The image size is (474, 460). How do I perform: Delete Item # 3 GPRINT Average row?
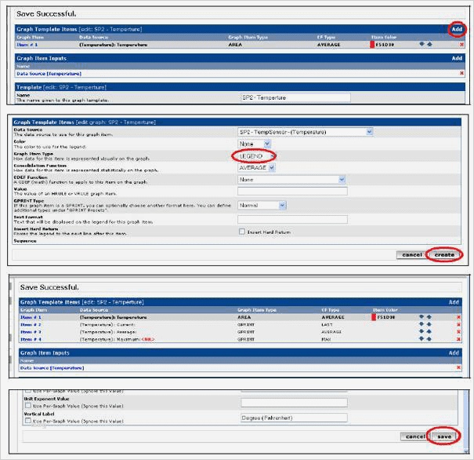[x=458, y=331]
